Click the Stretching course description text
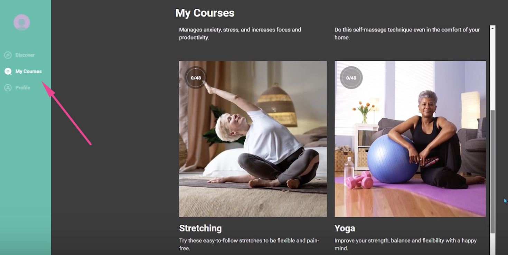 coord(249,244)
